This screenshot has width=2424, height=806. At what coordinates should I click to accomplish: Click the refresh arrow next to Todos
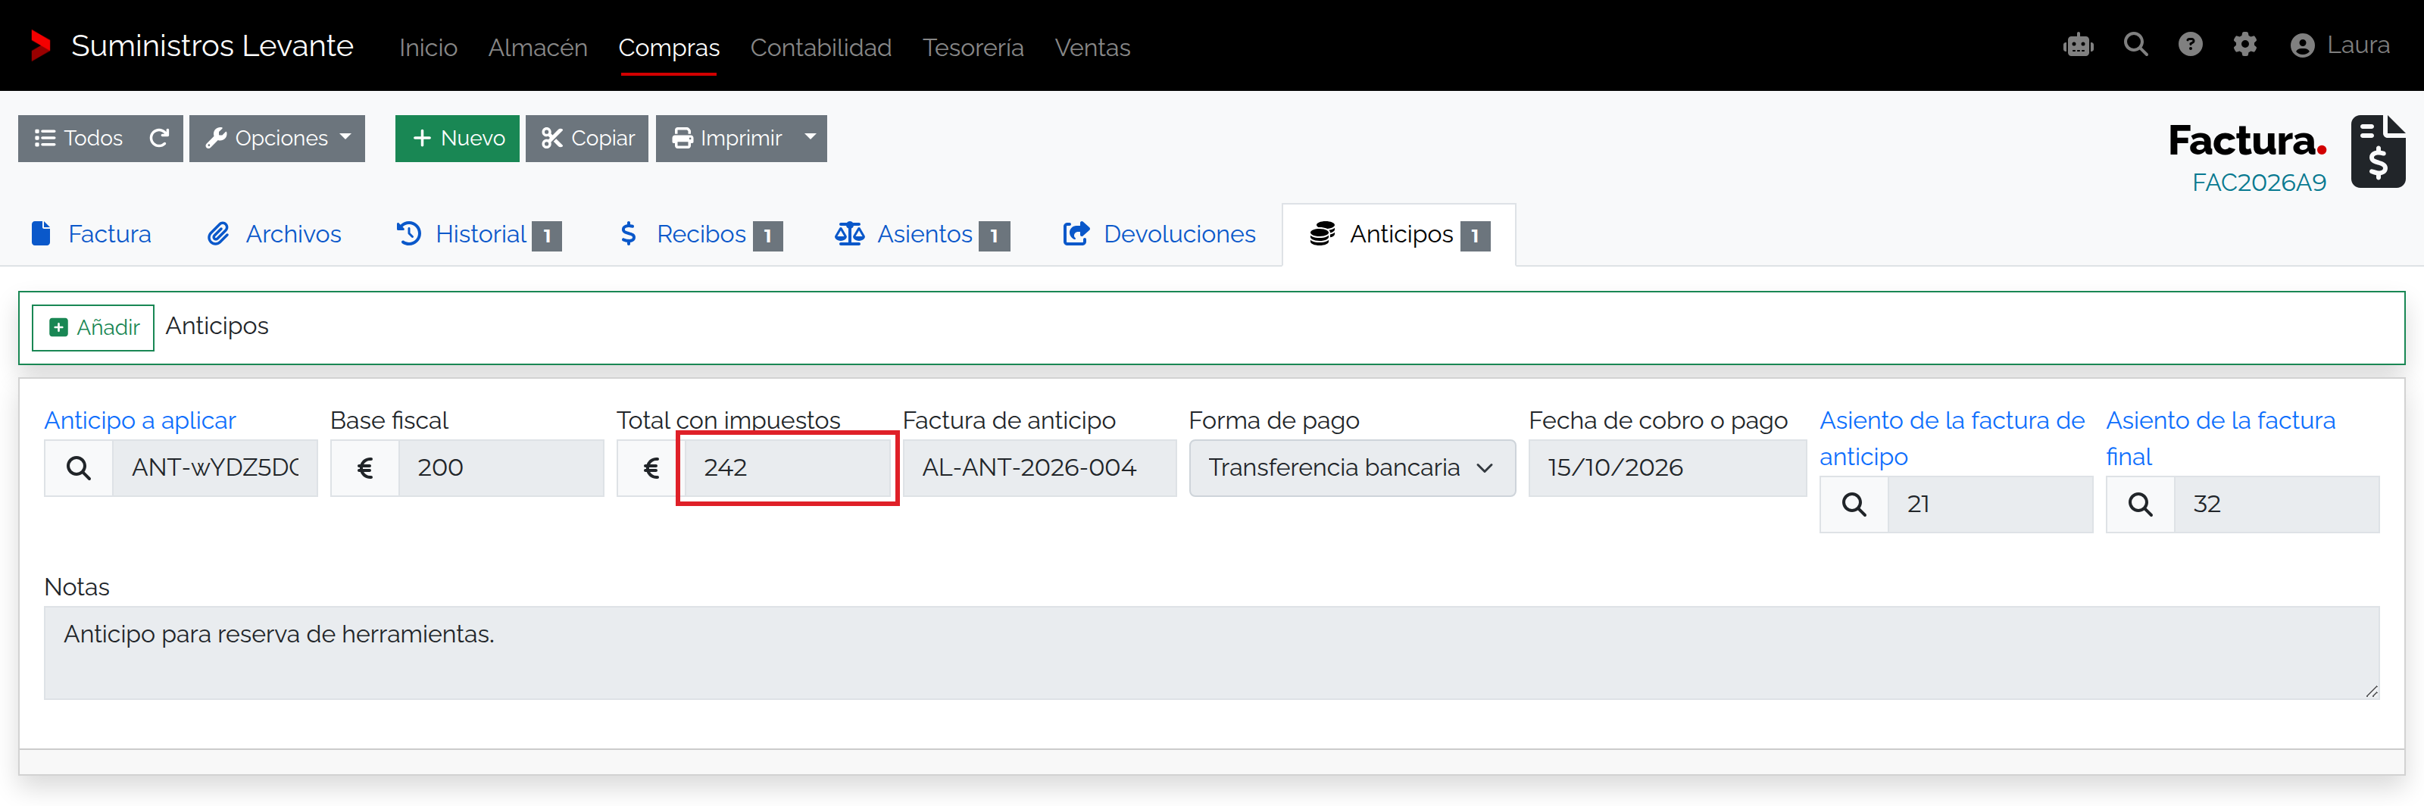point(159,139)
